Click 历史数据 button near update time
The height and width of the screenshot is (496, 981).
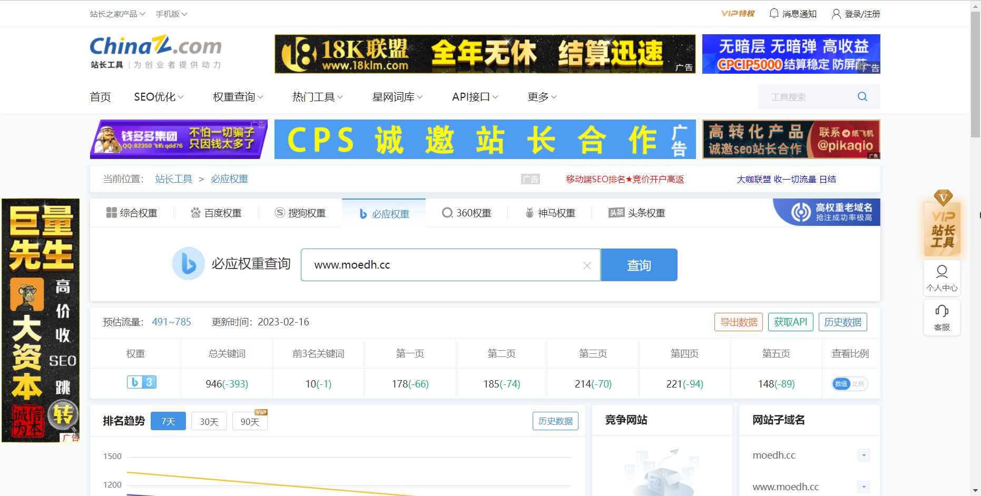coord(843,322)
